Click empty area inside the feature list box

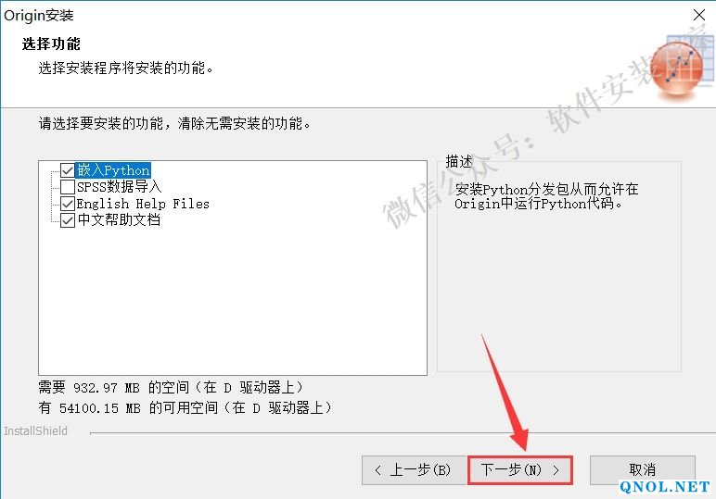point(233,301)
